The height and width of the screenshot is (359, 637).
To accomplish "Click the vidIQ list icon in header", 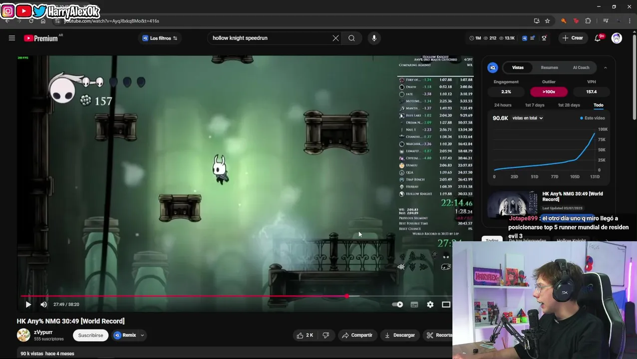I will (533, 38).
